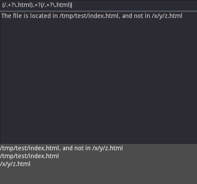Place cursor at end of regex pattern
Image resolution: width=197 pixels, height=184 pixels.
coord(72,5)
